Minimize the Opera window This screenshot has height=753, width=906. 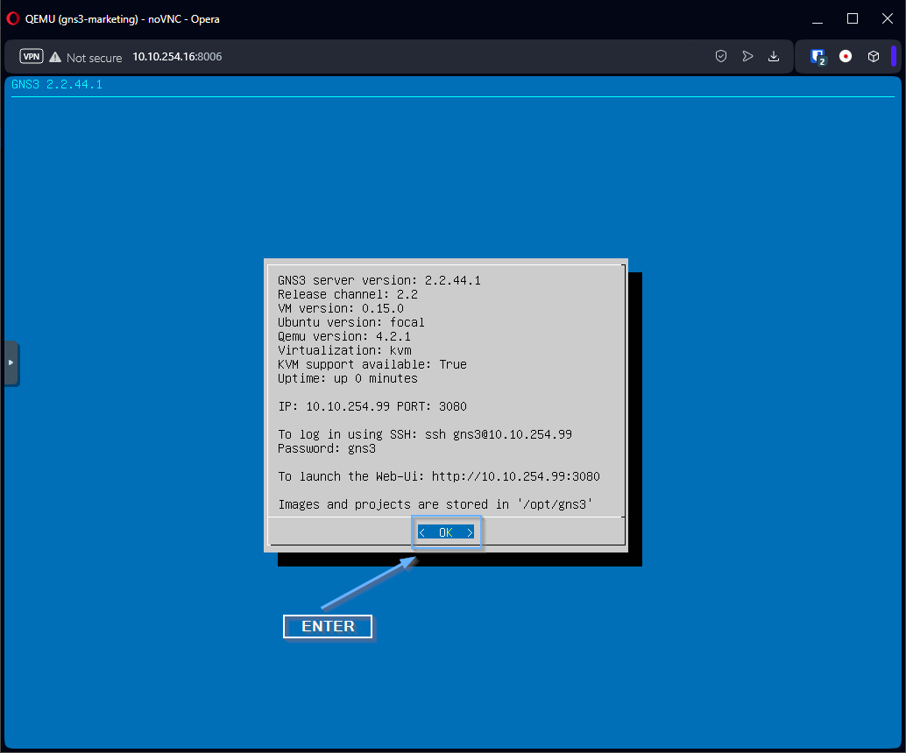818,18
